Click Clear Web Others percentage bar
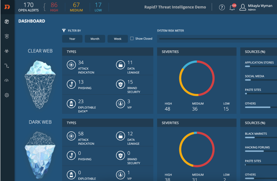Viewport: 277px width, 181px height. pyautogui.click(x=261, y=107)
